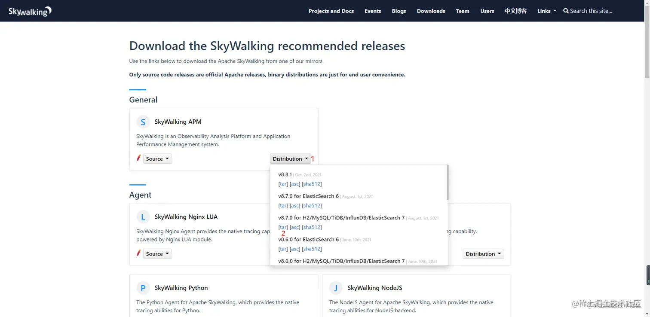650x317 pixels.
Task: Open asc of v8.7.0 for ElasticSearch 6
Action: pyautogui.click(x=295, y=205)
